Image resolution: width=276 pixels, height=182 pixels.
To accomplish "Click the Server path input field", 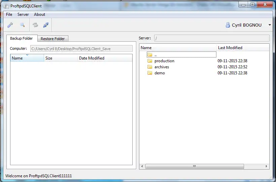I will tap(212, 38).
